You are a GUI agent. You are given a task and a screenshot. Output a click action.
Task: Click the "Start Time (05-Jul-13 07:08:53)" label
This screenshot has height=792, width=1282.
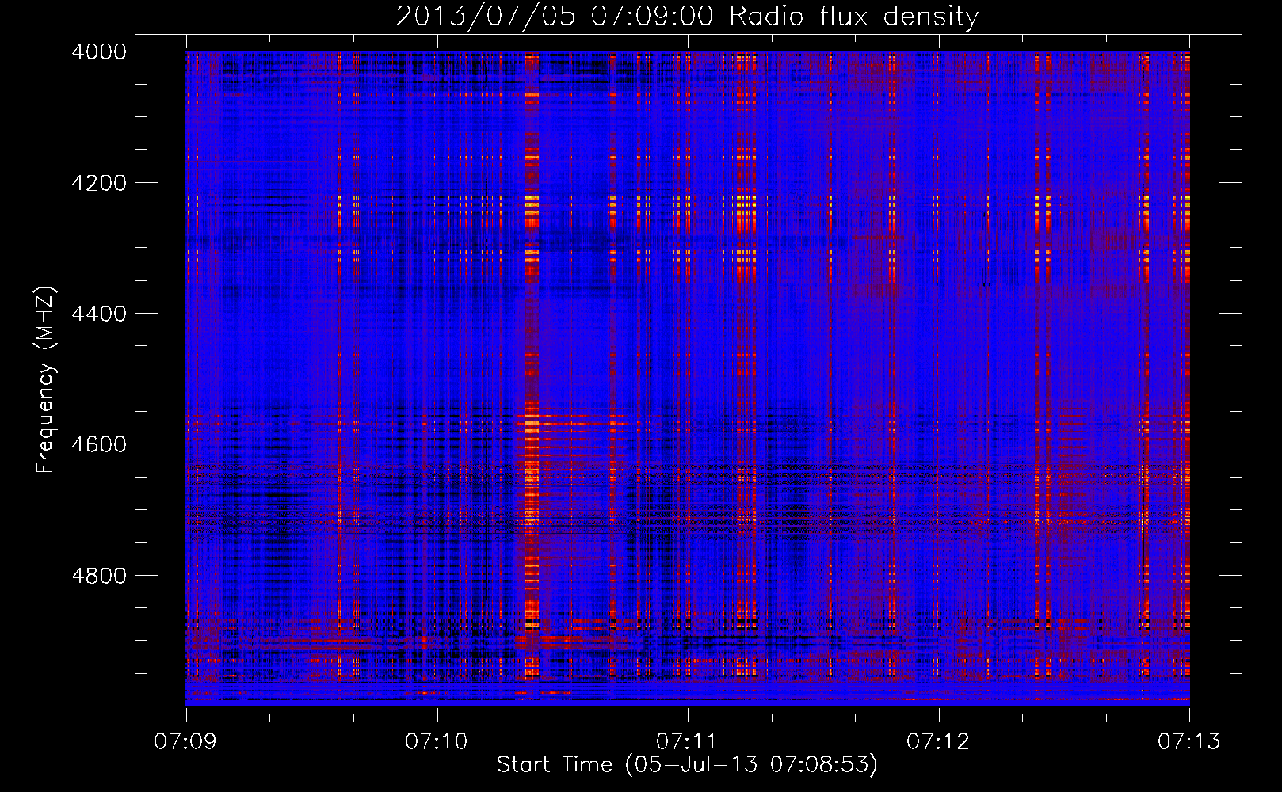click(x=687, y=765)
